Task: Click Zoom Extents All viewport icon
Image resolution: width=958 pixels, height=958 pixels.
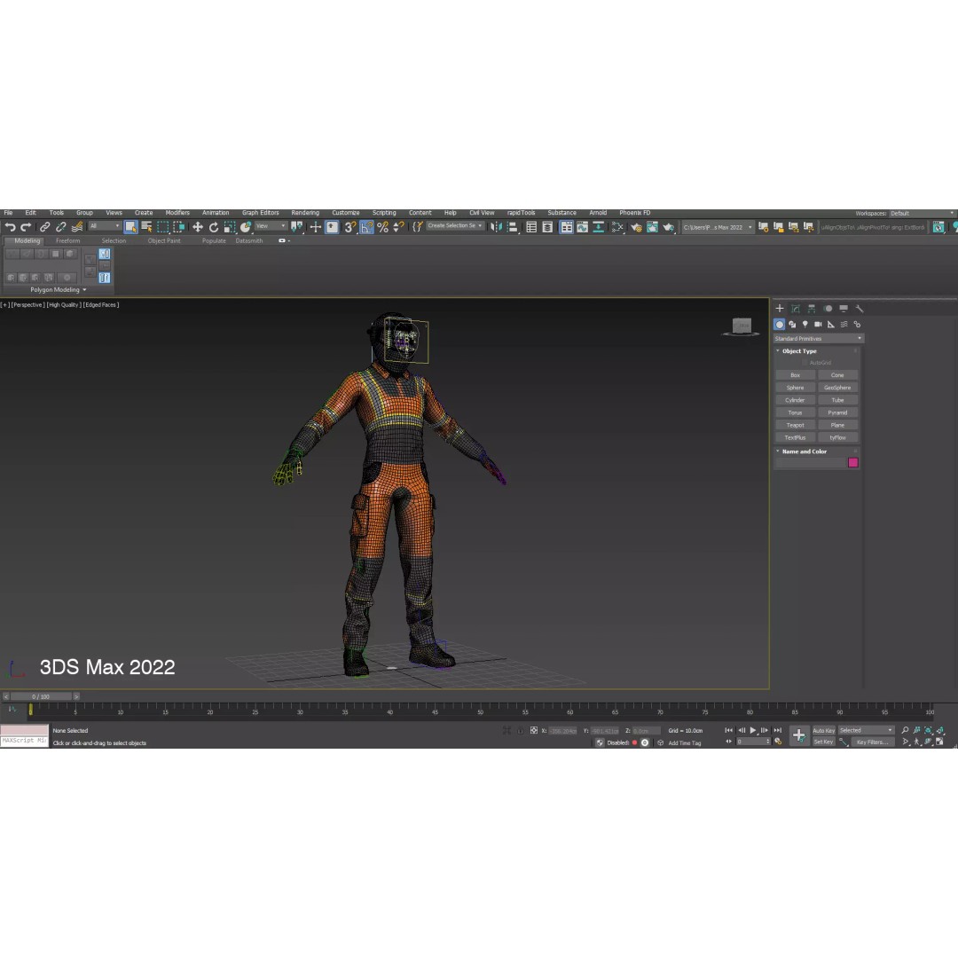Action: point(941,731)
